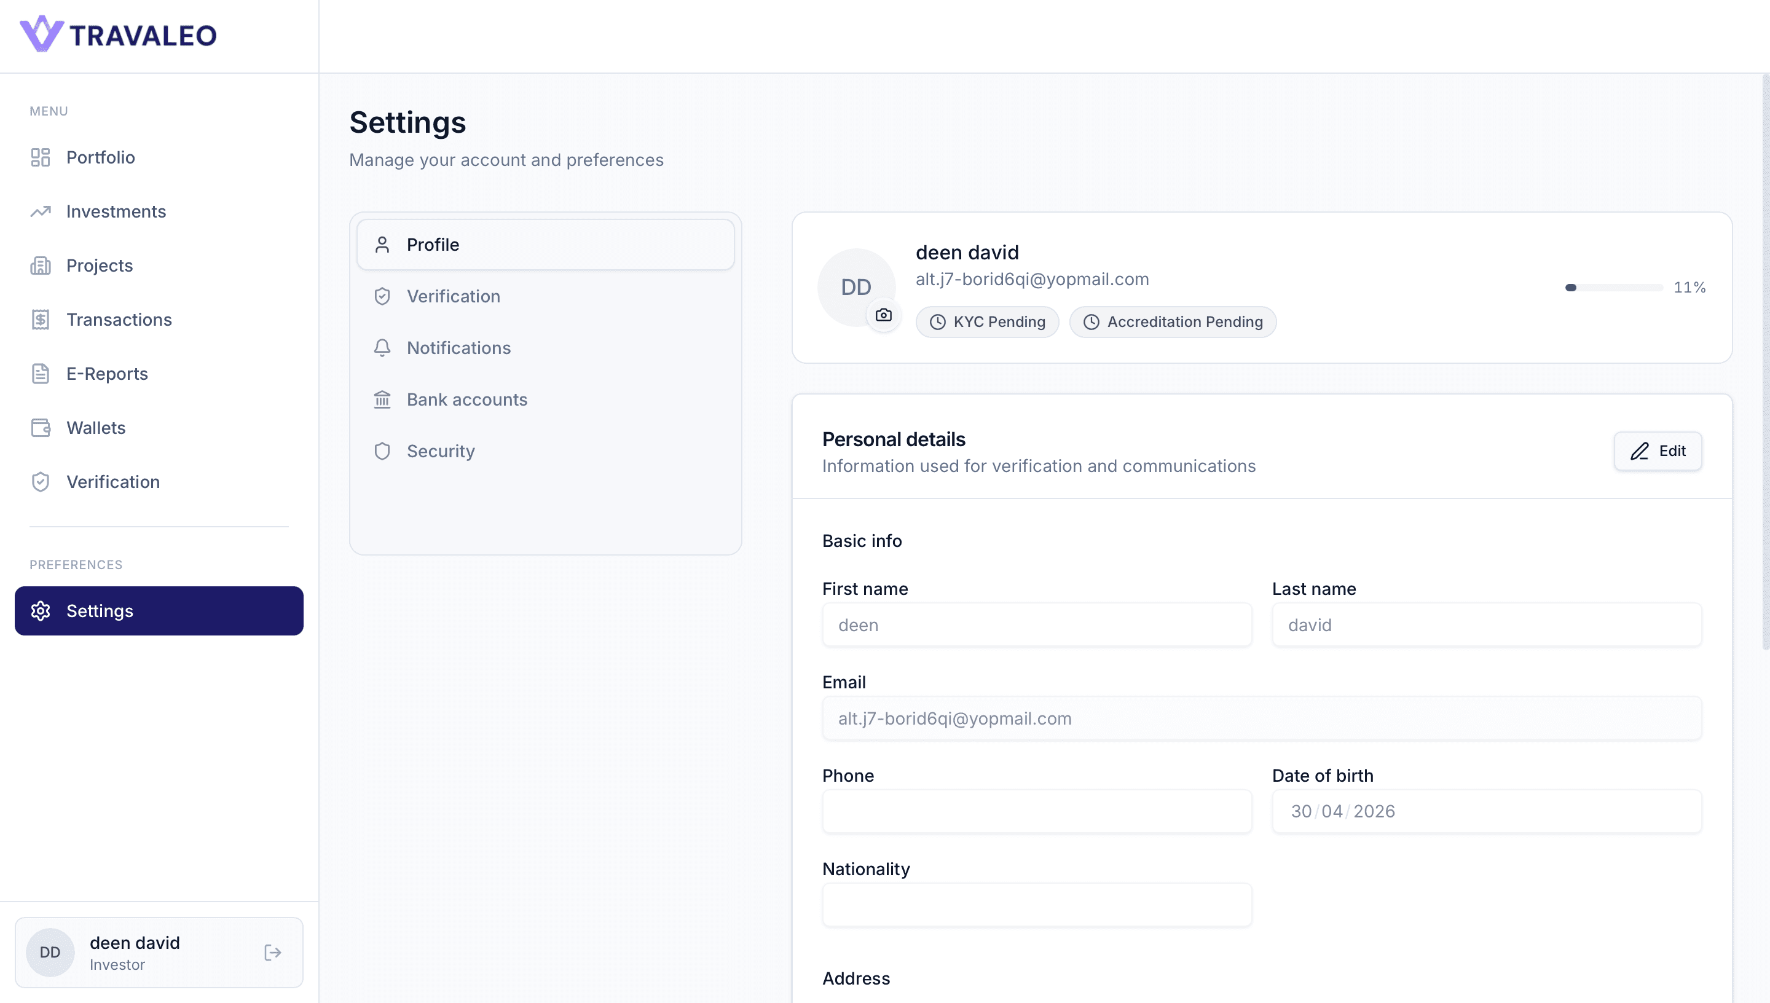Image resolution: width=1770 pixels, height=1003 pixels.
Task: Click the Date of birth field
Action: point(1487,811)
